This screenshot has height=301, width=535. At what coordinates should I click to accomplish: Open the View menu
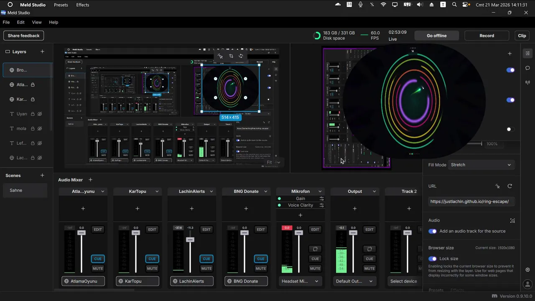tap(37, 22)
